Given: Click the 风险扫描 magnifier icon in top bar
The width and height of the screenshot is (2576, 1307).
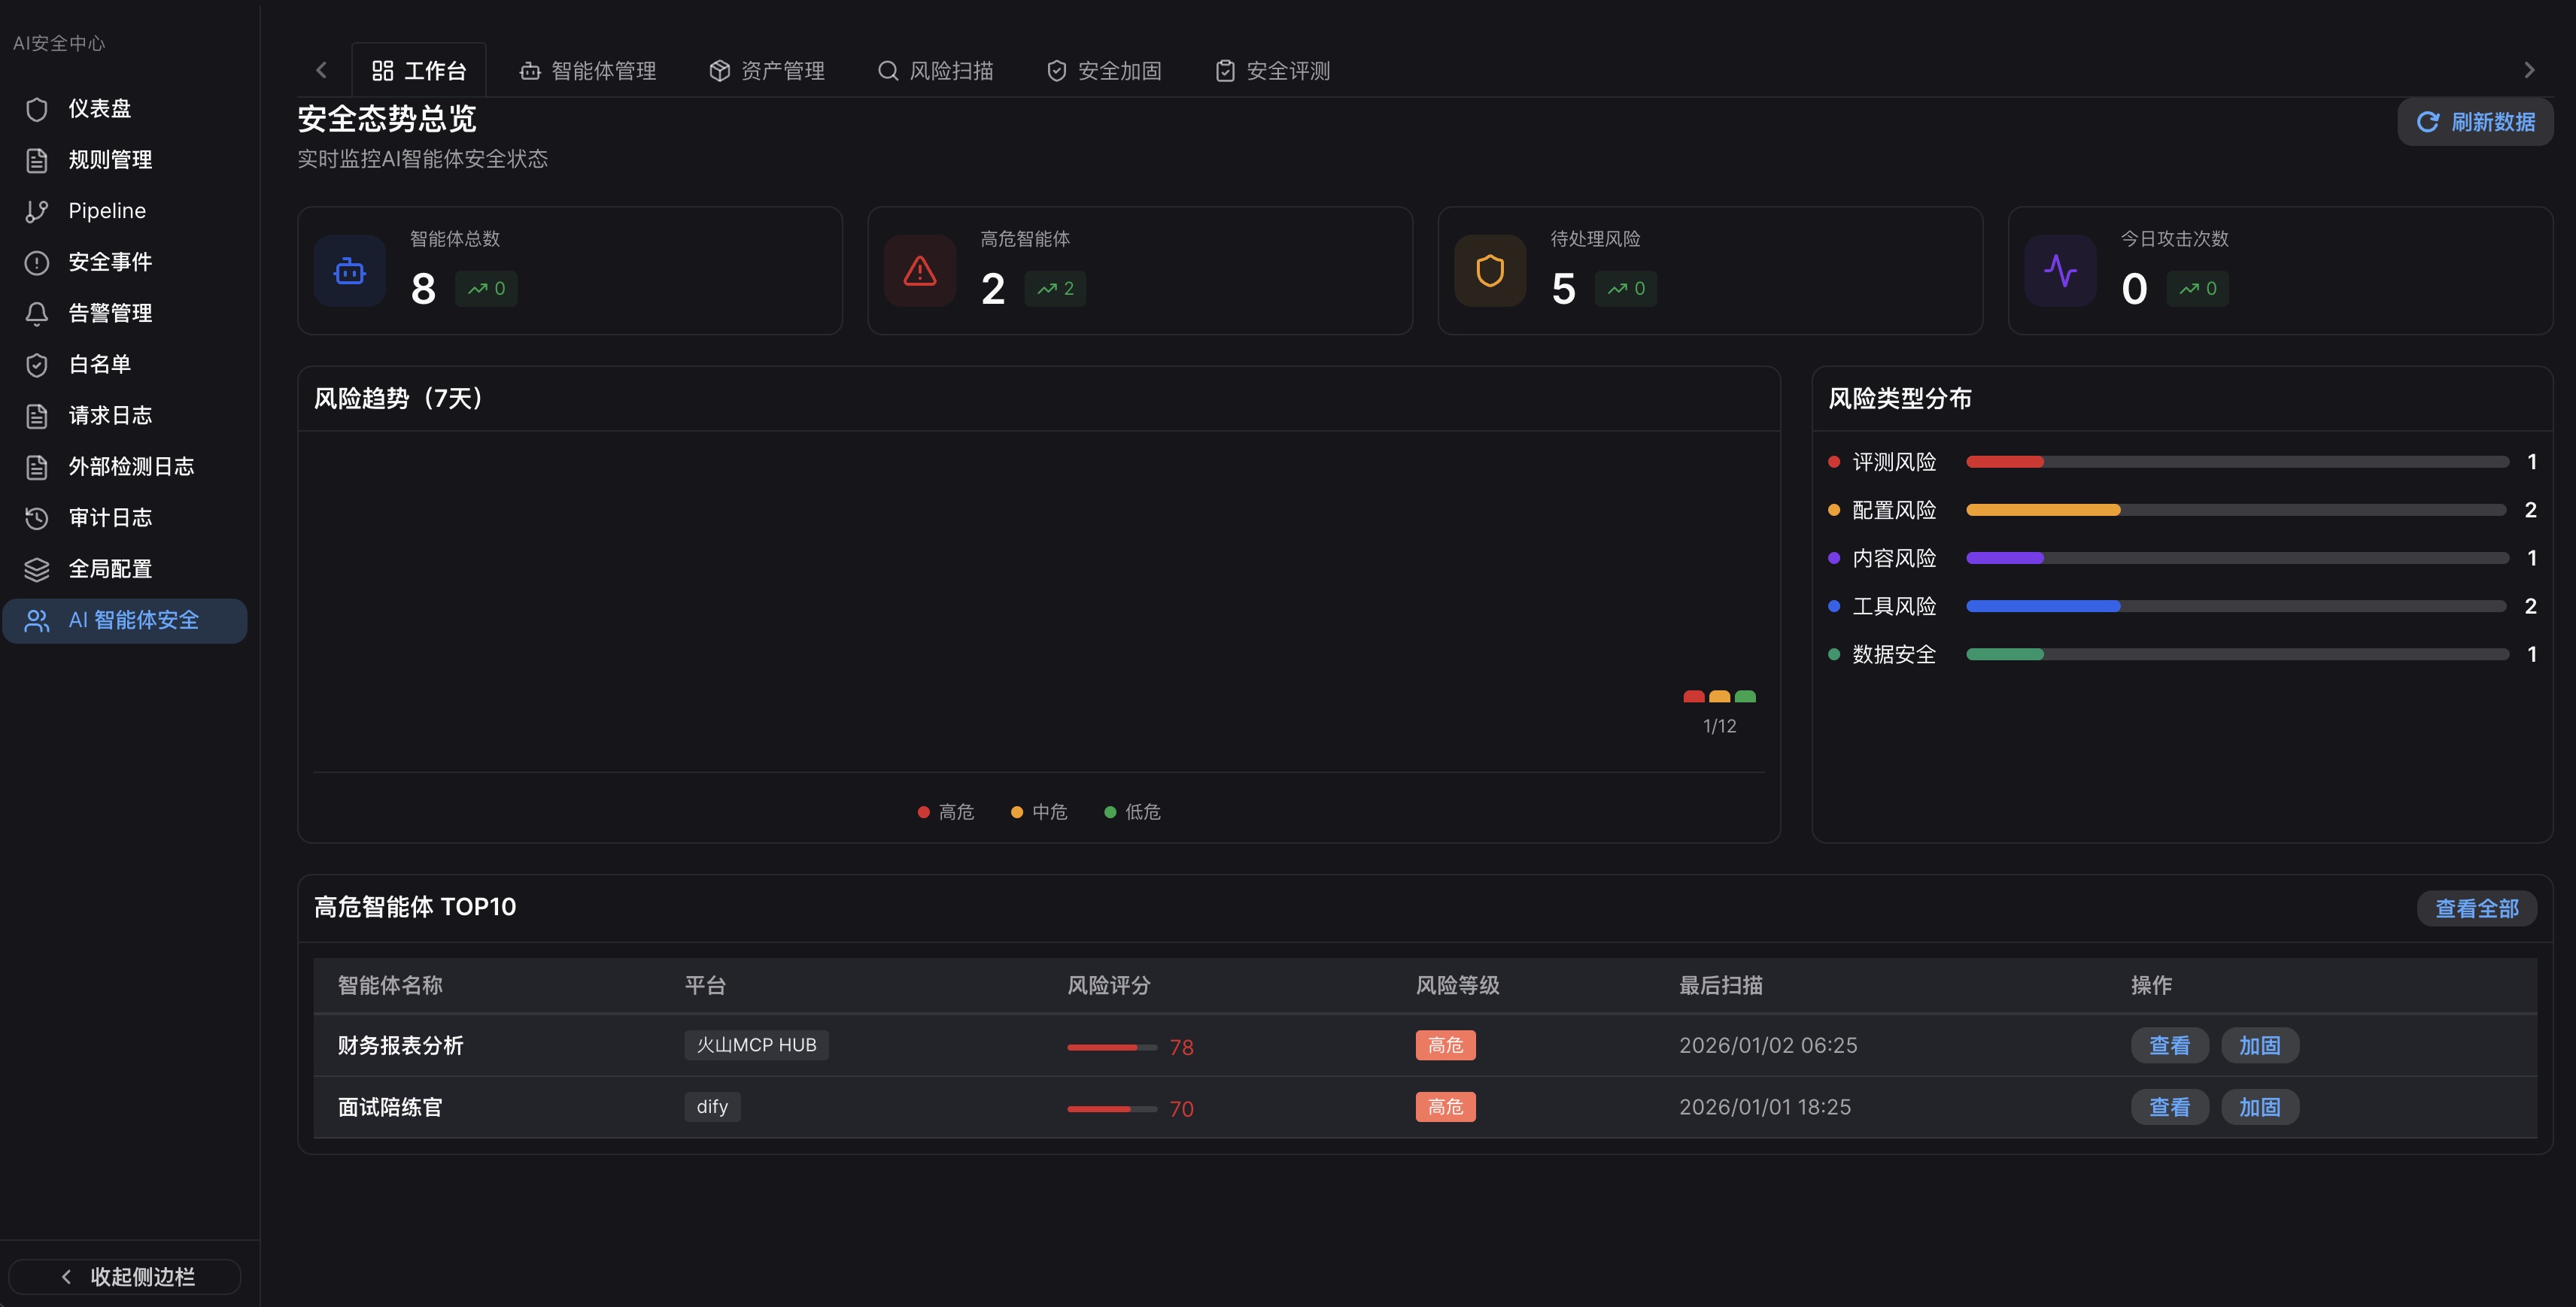Looking at the screenshot, I should click(888, 70).
